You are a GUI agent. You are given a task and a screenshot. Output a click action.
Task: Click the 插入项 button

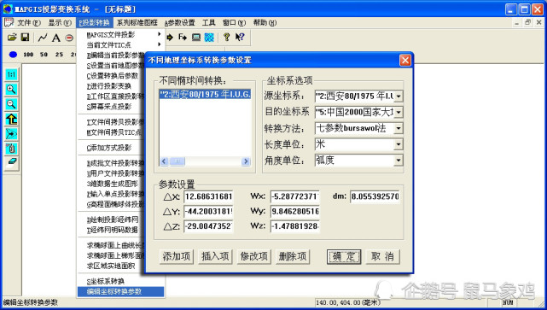coord(215,256)
